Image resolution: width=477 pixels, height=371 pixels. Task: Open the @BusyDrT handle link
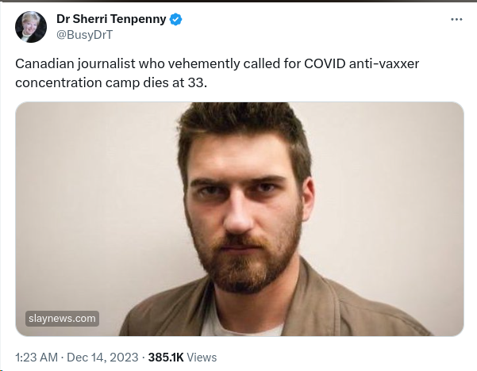pyautogui.click(x=83, y=35)
